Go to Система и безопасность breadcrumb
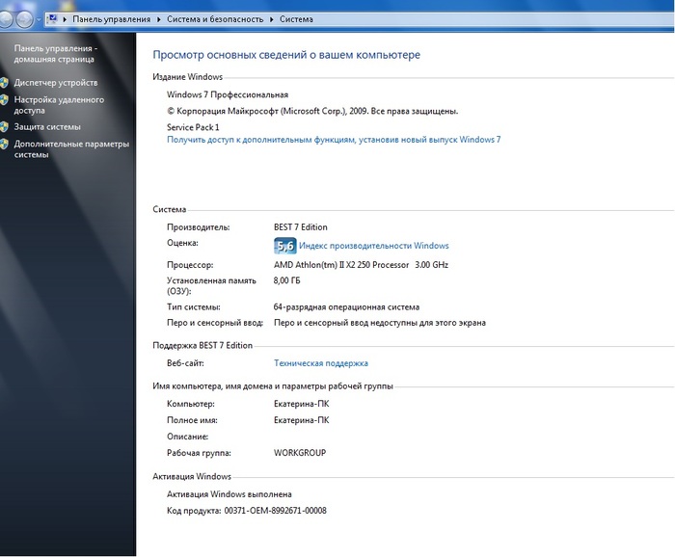675x557 pixels. point(214,19)
